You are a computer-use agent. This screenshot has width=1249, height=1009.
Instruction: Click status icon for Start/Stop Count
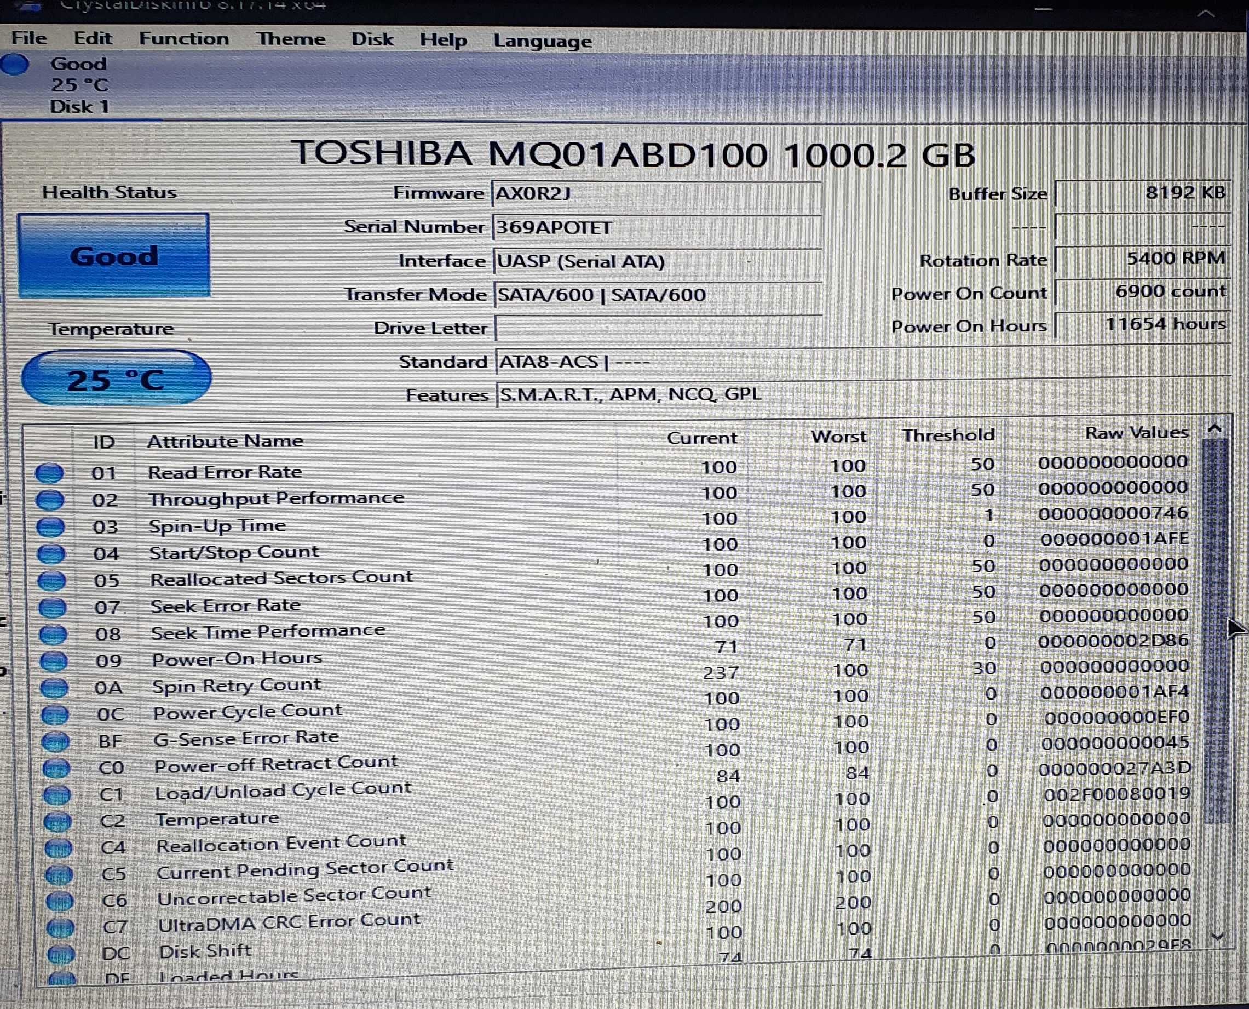(x=51, y=553)
